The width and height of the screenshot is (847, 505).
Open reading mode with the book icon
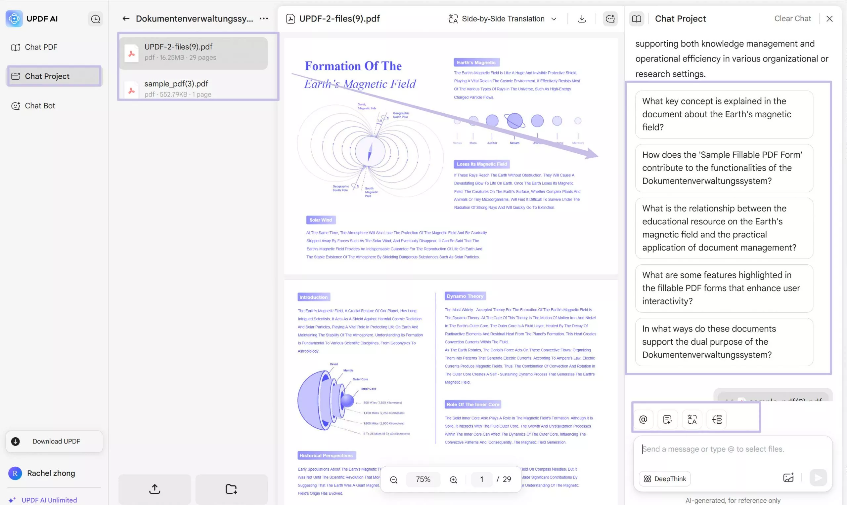pyautogui.click(x=637, y=19)
